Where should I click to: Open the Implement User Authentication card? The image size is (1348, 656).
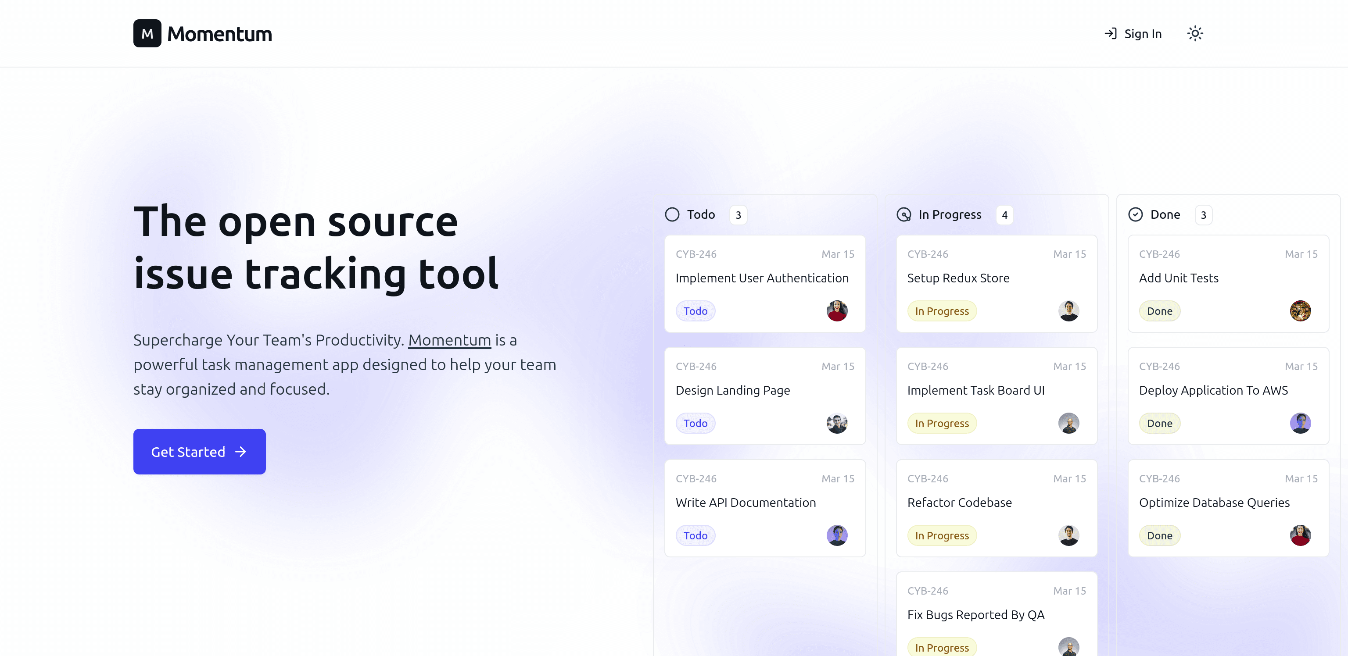pos(765,284)
